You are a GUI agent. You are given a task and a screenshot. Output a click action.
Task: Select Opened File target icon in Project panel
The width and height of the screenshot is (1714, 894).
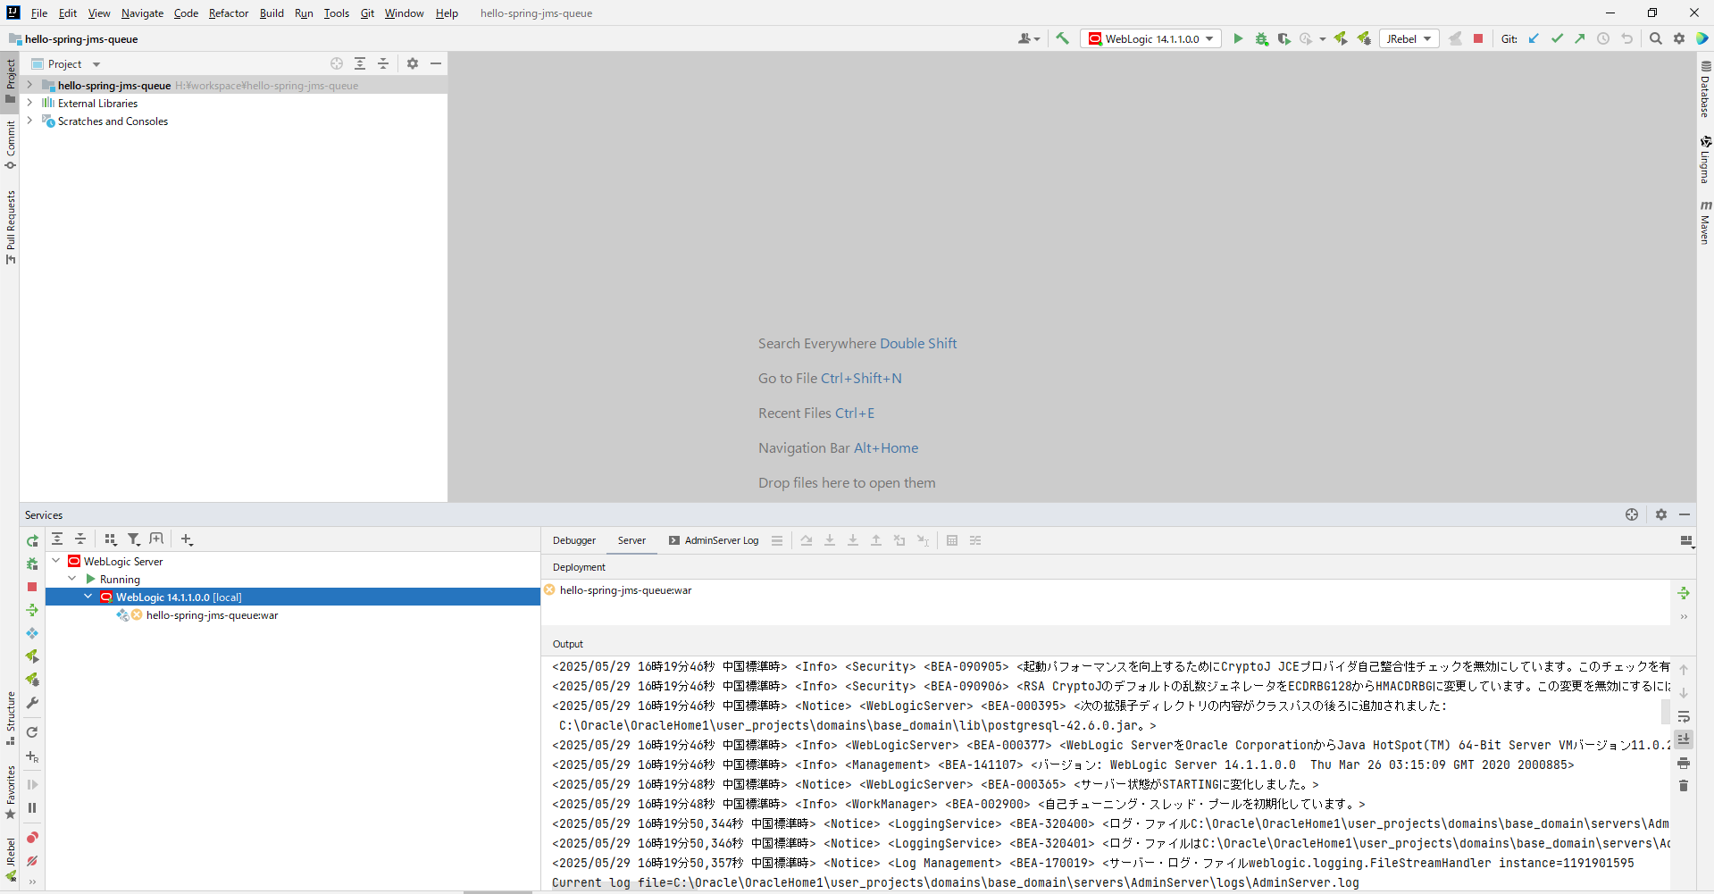click(x=337, y=63)
